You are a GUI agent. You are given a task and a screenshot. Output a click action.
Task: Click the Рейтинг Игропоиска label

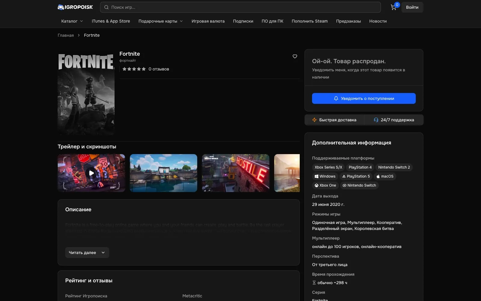tap(86, 296)
